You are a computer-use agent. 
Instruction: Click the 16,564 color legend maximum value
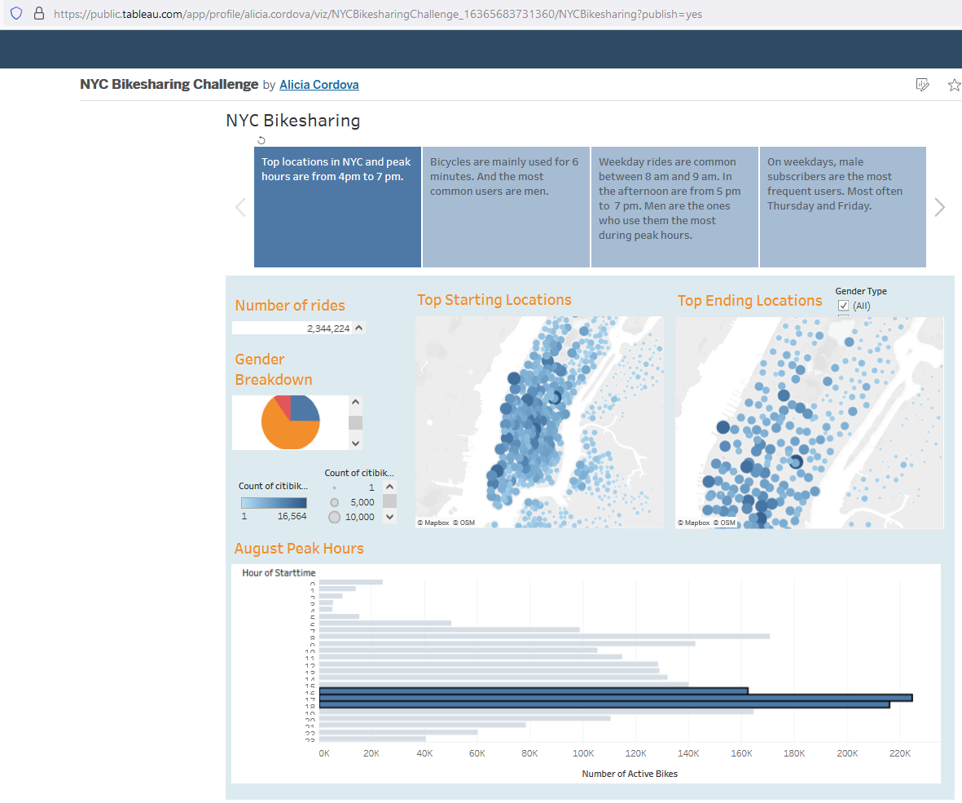[x=292, y=516]
